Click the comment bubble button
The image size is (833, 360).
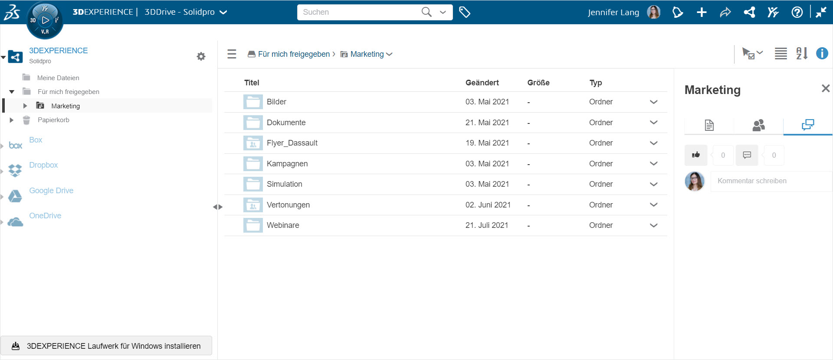(x=747, y=155)
